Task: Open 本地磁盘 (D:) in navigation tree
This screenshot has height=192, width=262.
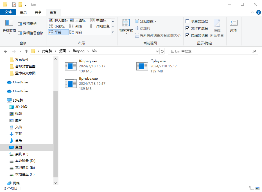Action: [25, 161]
